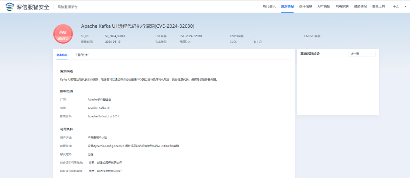Click the 深信服智安全 shield logo
This screenshot has height=178, width=410.
pyautogui.click(x=9, y=6)
